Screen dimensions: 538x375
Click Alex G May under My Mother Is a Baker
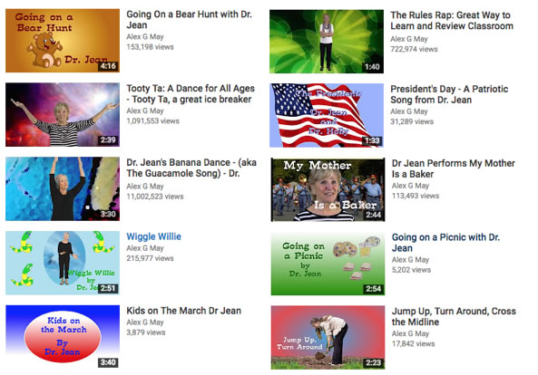point(410,186)
